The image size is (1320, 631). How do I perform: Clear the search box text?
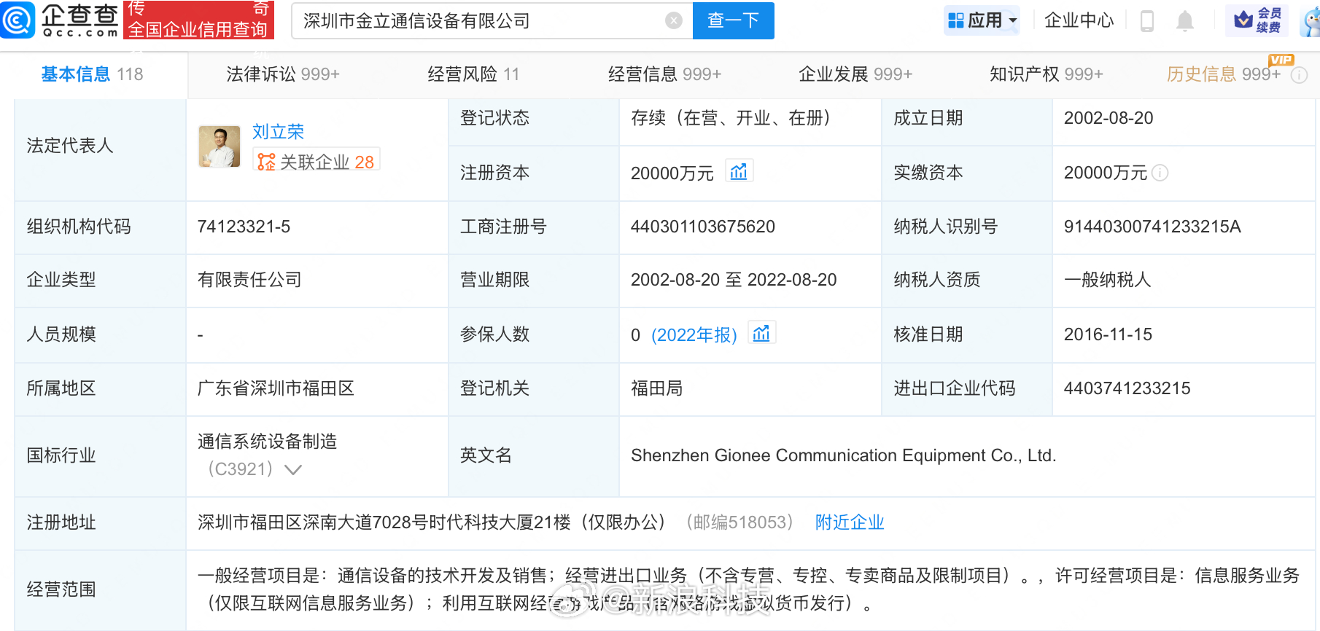[x=674, y=20]
